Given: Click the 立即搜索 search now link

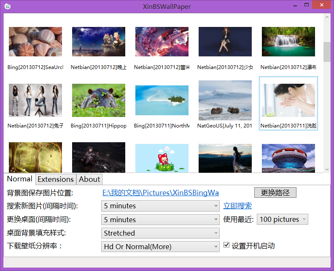Looking at the screenshot, I should (x=237, y=206).
